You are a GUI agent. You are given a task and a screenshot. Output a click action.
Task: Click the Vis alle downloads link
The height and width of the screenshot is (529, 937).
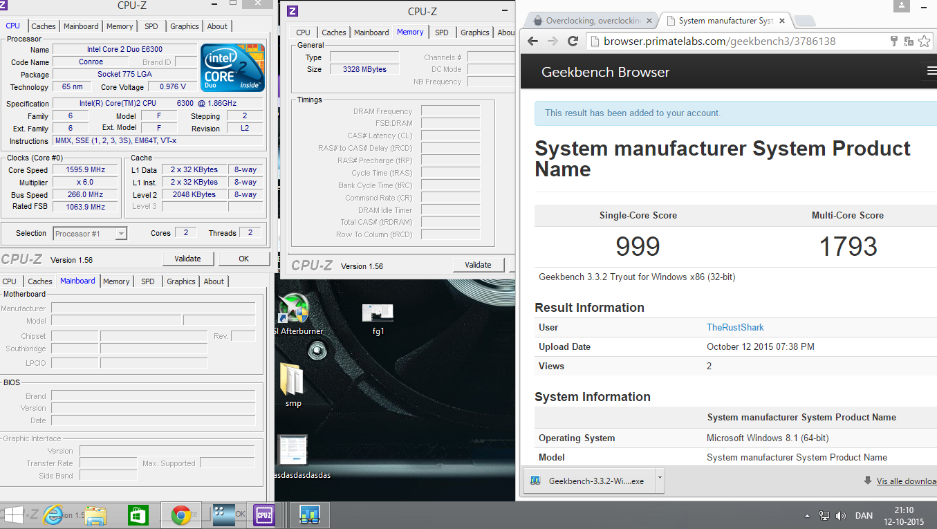point(907,481)
